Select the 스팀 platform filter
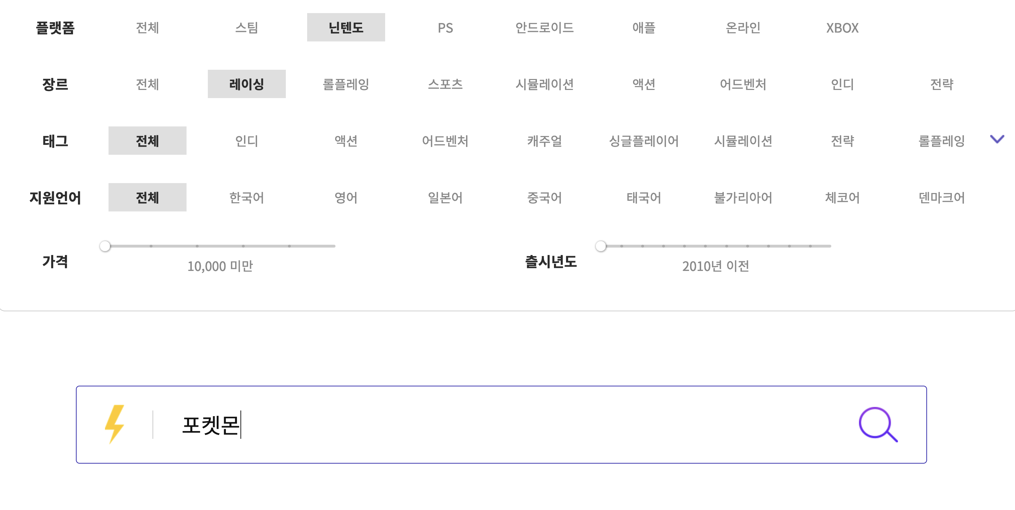The image size is (1015, 510). (x=247, y=28)
